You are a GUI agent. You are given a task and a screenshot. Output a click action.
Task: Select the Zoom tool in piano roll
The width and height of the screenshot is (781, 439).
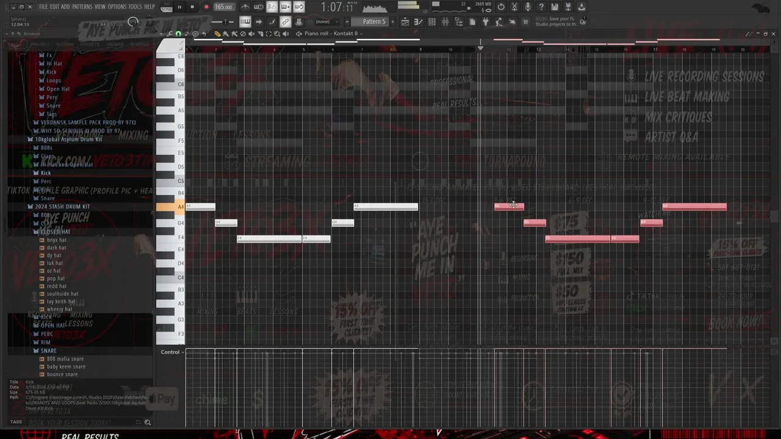pos(277,34)
